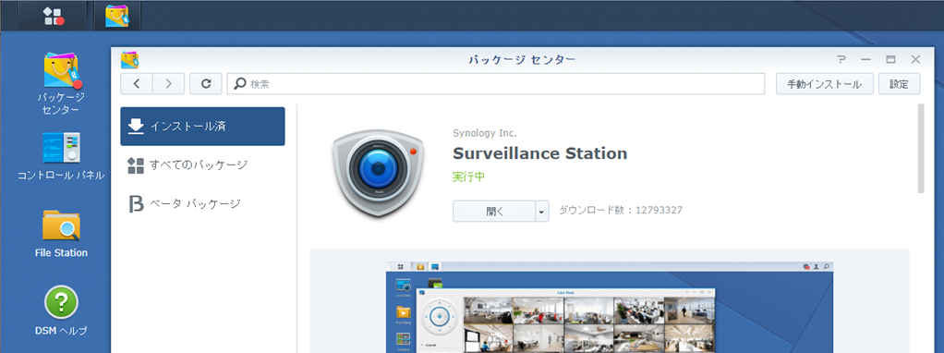Expand the dropdown arrow beside 開く
Image resolution: width=944 pixels, height=353 pixels.
[542, 212]
